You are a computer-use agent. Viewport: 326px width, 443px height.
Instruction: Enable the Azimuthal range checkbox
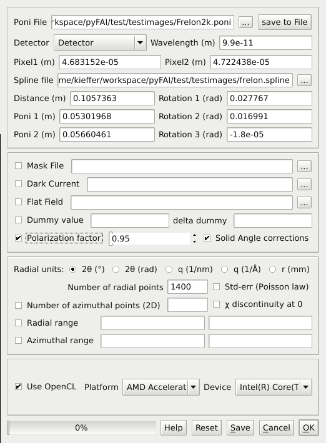(x=18, y=341)
